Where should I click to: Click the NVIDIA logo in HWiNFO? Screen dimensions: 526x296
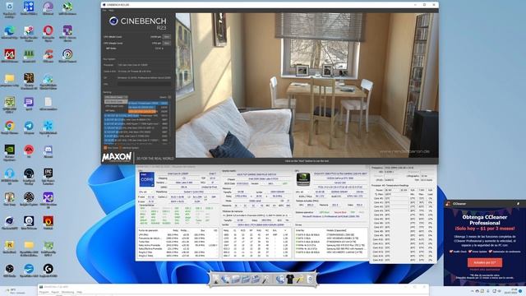[303, 179]
